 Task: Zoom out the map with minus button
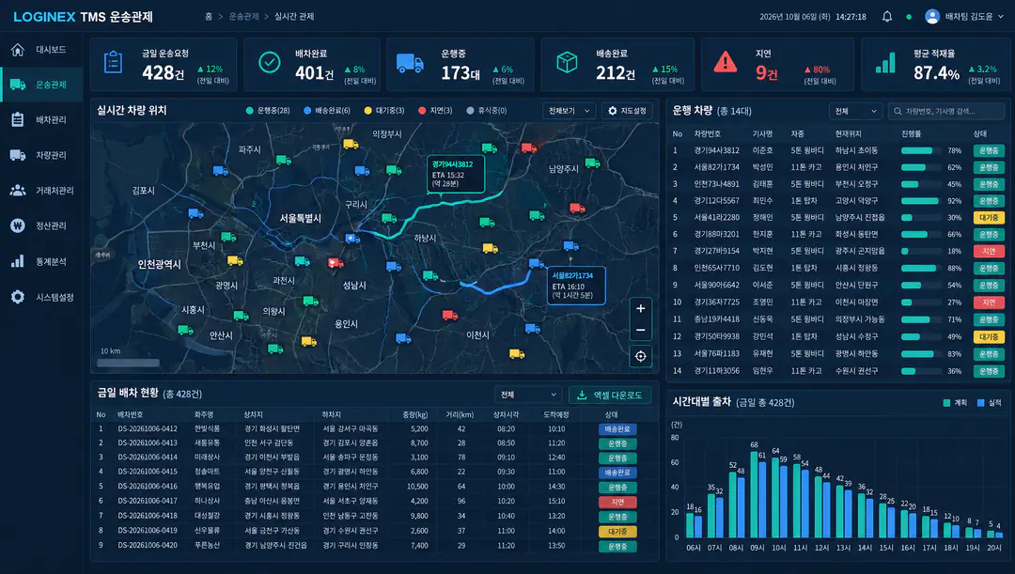tap(640, 330)
